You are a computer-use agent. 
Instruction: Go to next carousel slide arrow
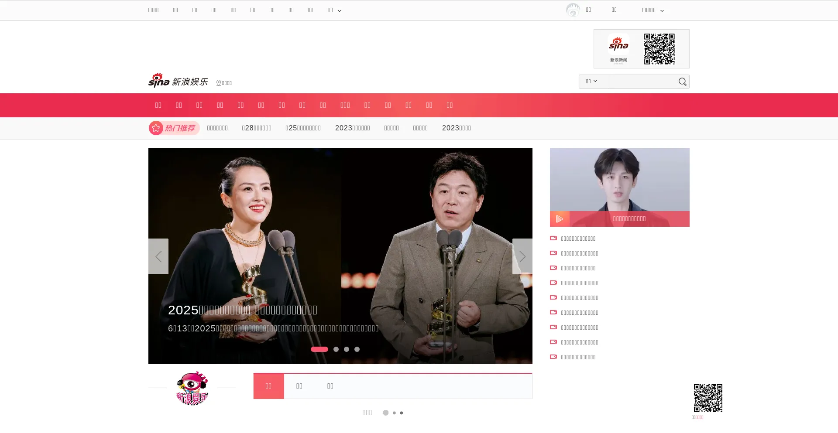tap(522, 256)
